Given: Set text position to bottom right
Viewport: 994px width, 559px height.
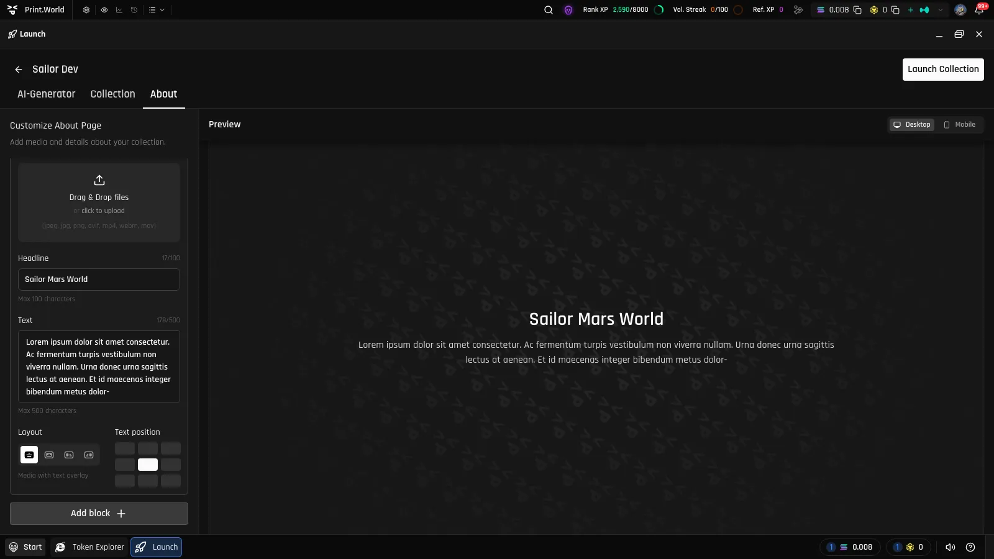Looking at the screenshot, I should (171, 481).
